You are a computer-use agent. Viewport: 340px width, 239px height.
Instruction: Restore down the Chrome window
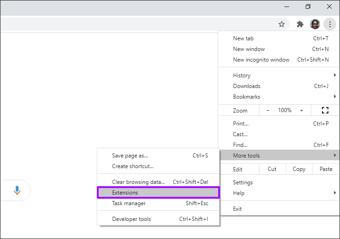(308, 7)
